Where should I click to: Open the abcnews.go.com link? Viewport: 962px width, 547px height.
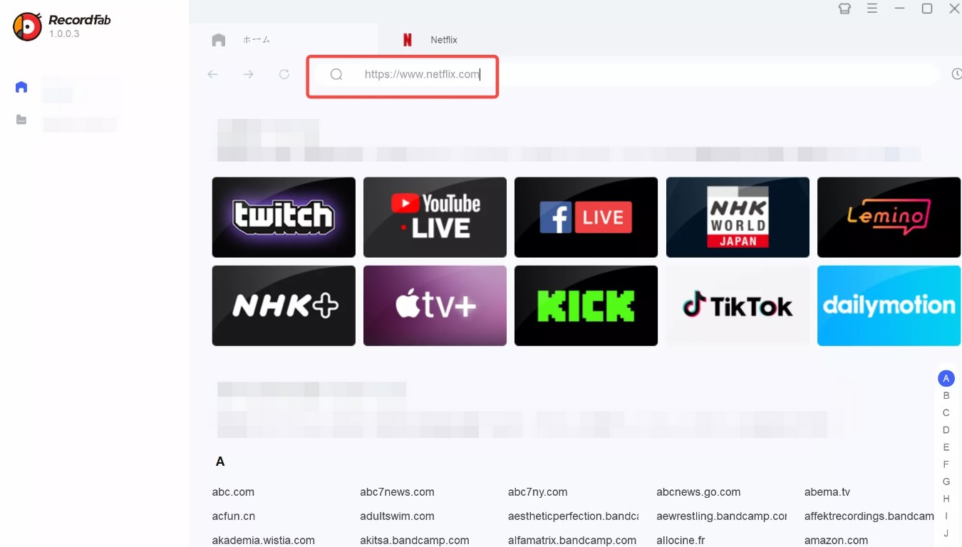click(698, 492)
